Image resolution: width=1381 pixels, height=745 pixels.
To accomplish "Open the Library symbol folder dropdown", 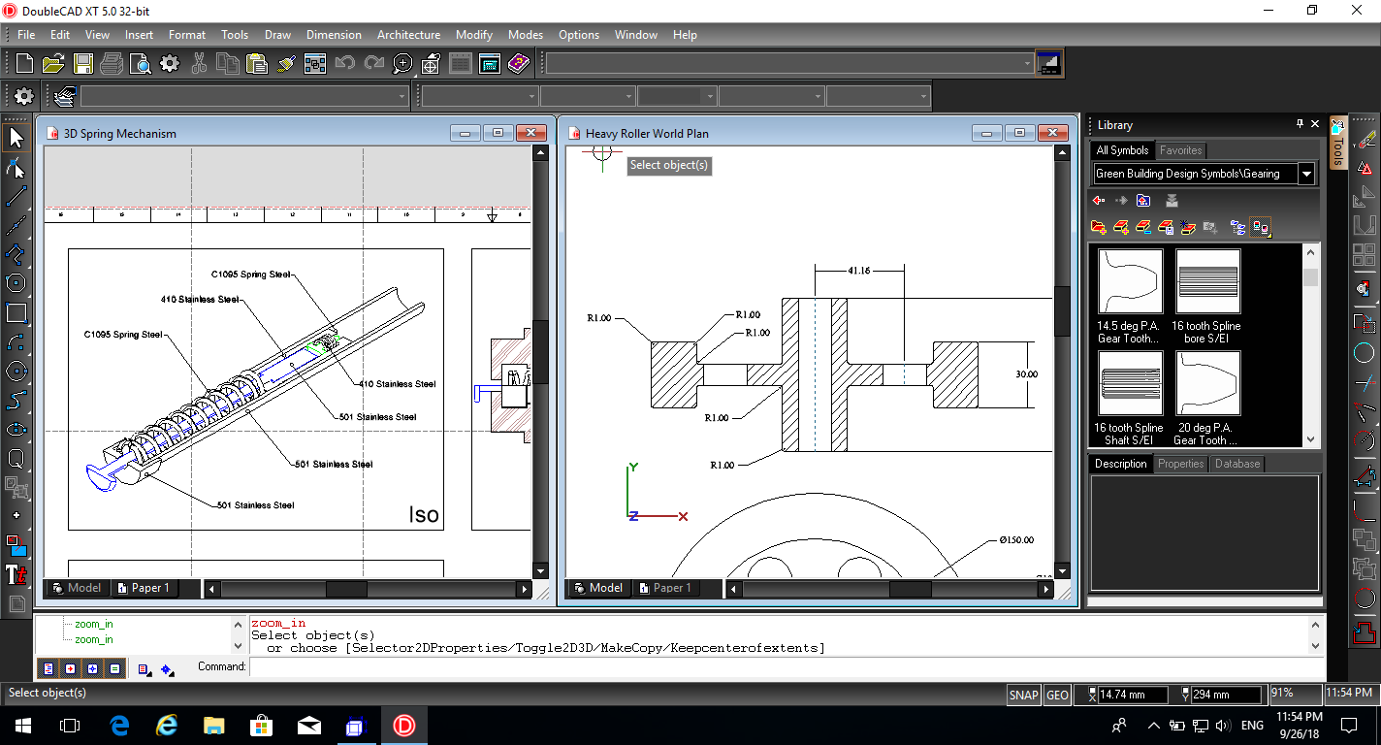I will point(1306,175).
